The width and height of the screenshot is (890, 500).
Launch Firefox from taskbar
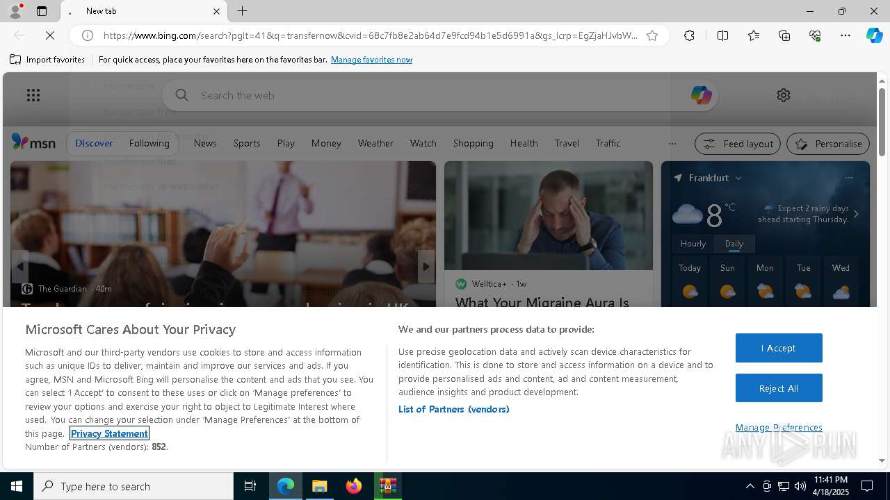click(x=354, y=486)
